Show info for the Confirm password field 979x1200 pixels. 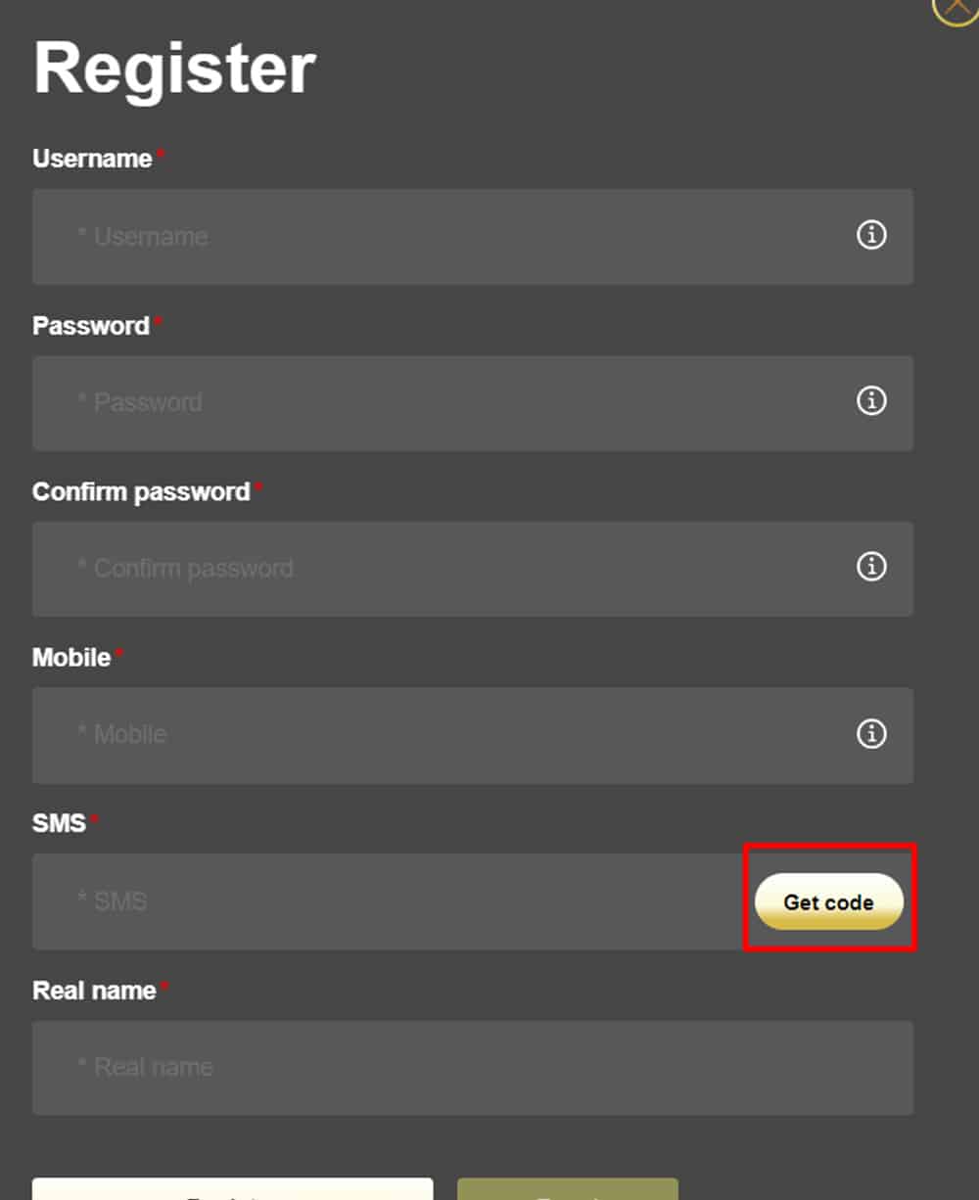[871, 567]
